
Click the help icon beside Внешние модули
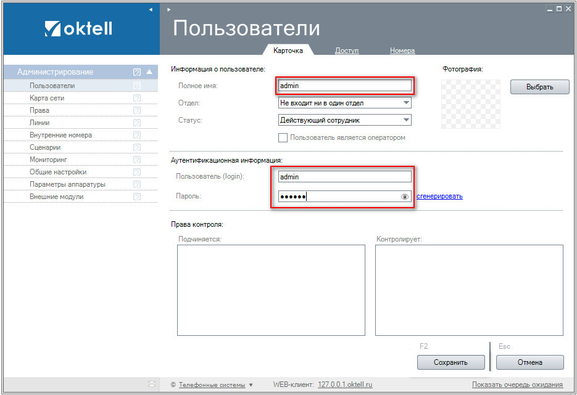point(137,197)
